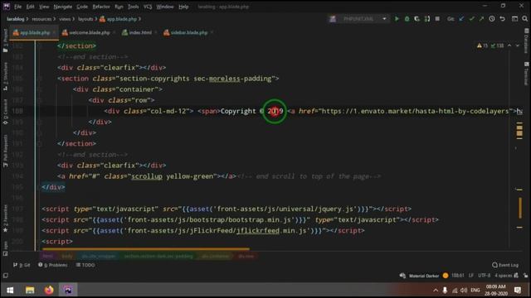Open the Edit menu

coord(30,7)
